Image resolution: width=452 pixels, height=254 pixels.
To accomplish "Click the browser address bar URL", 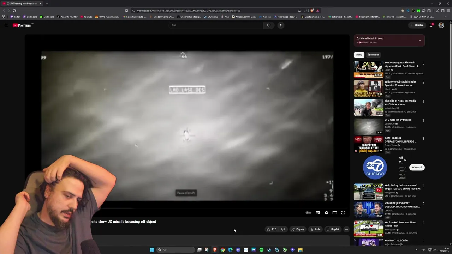I will coord(189,11).
